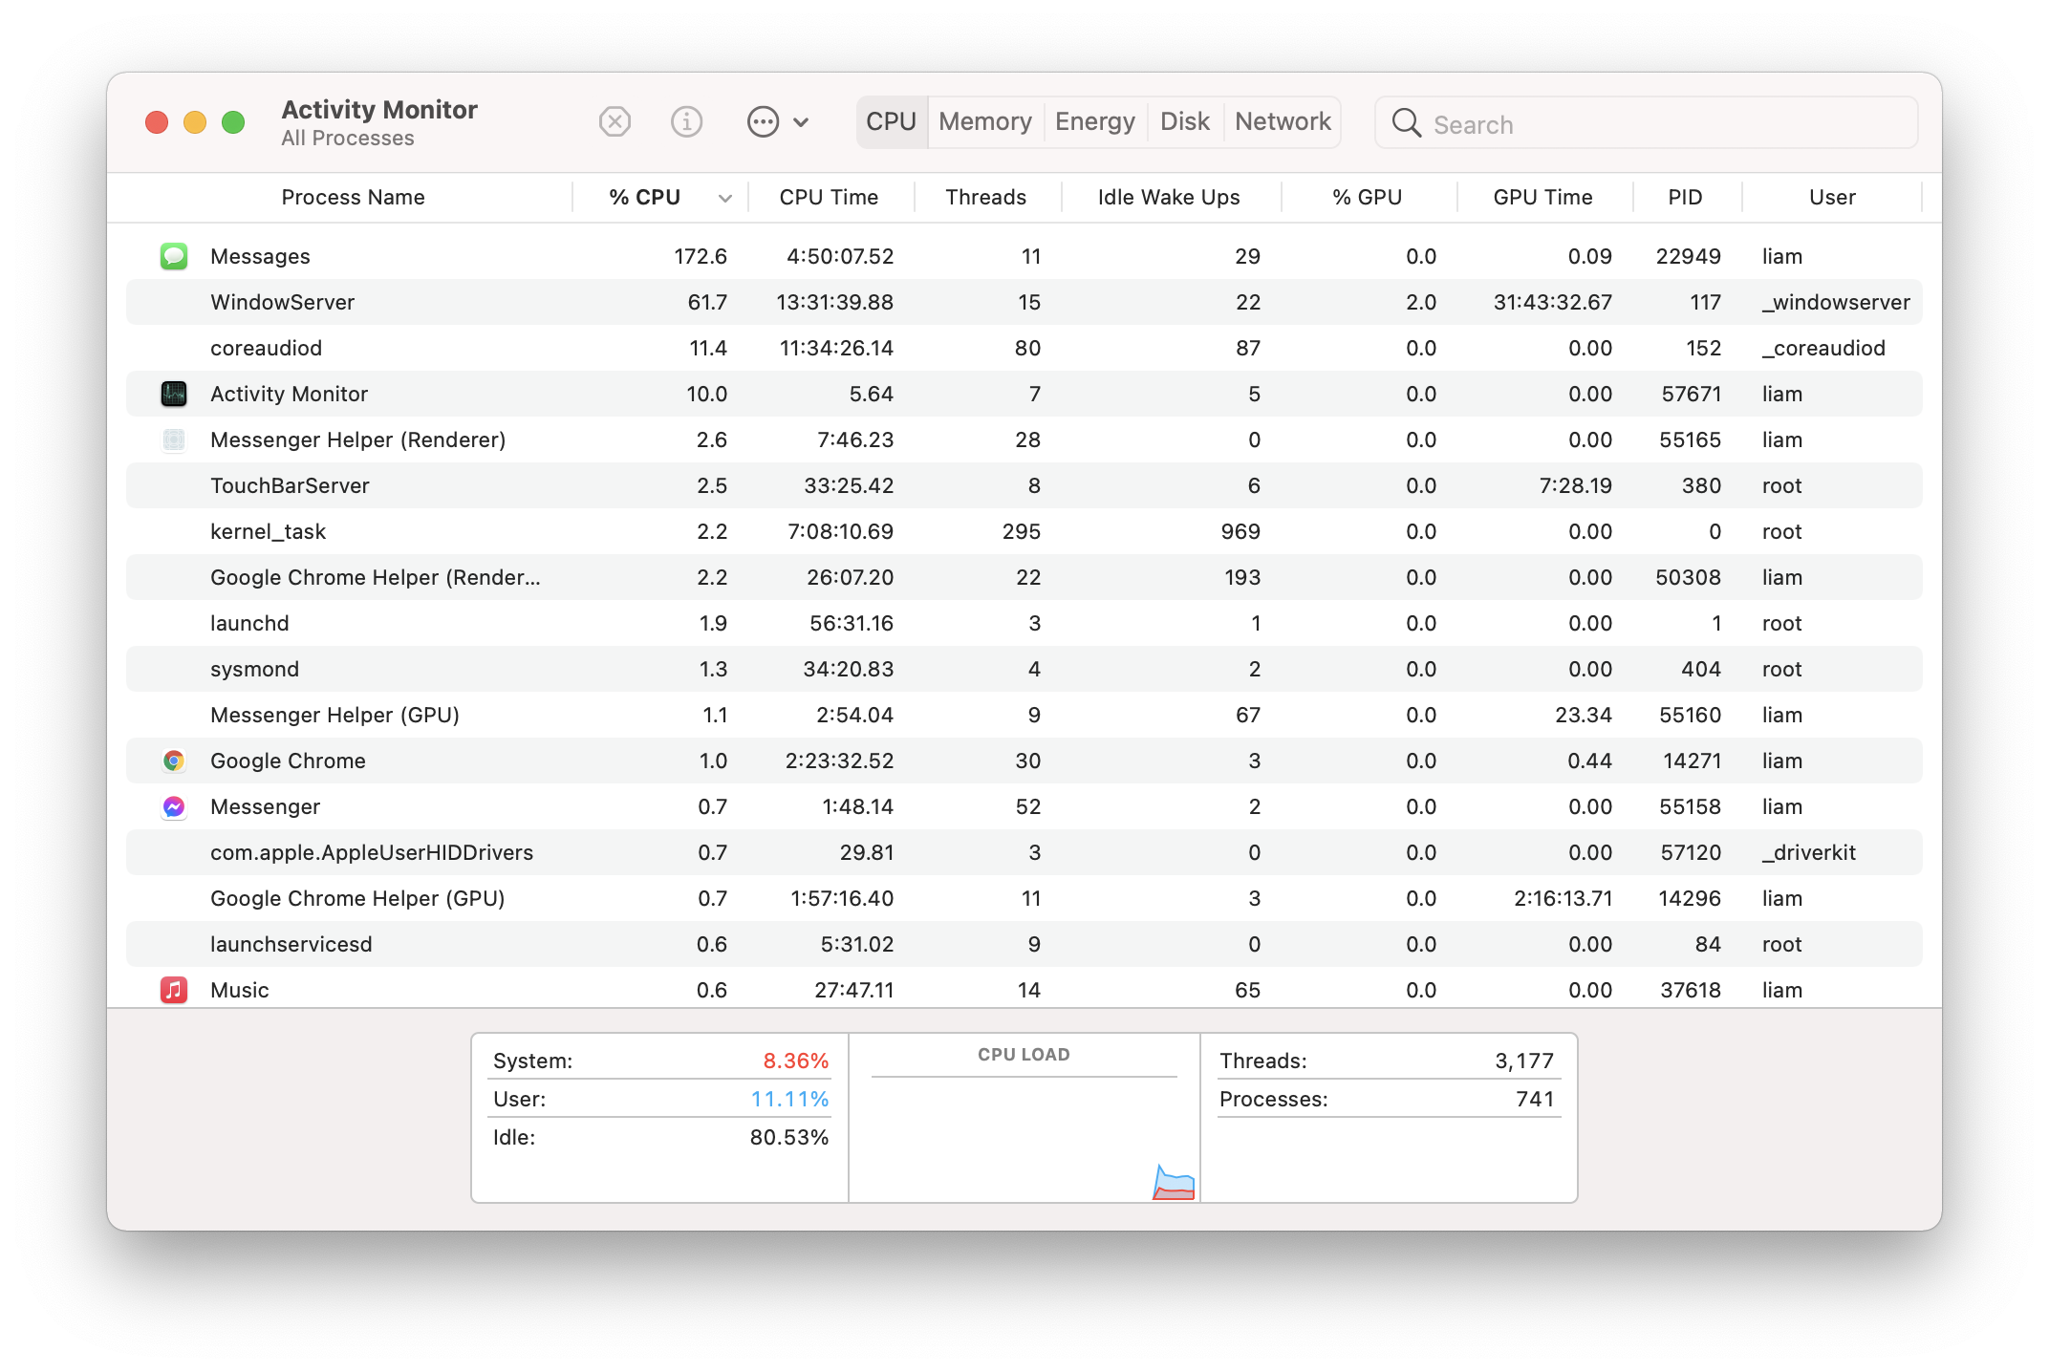Viewport: 2049px width, 1372px height.
Task: Switch to the Energy tab
Action: click(x=1094, y=122)
